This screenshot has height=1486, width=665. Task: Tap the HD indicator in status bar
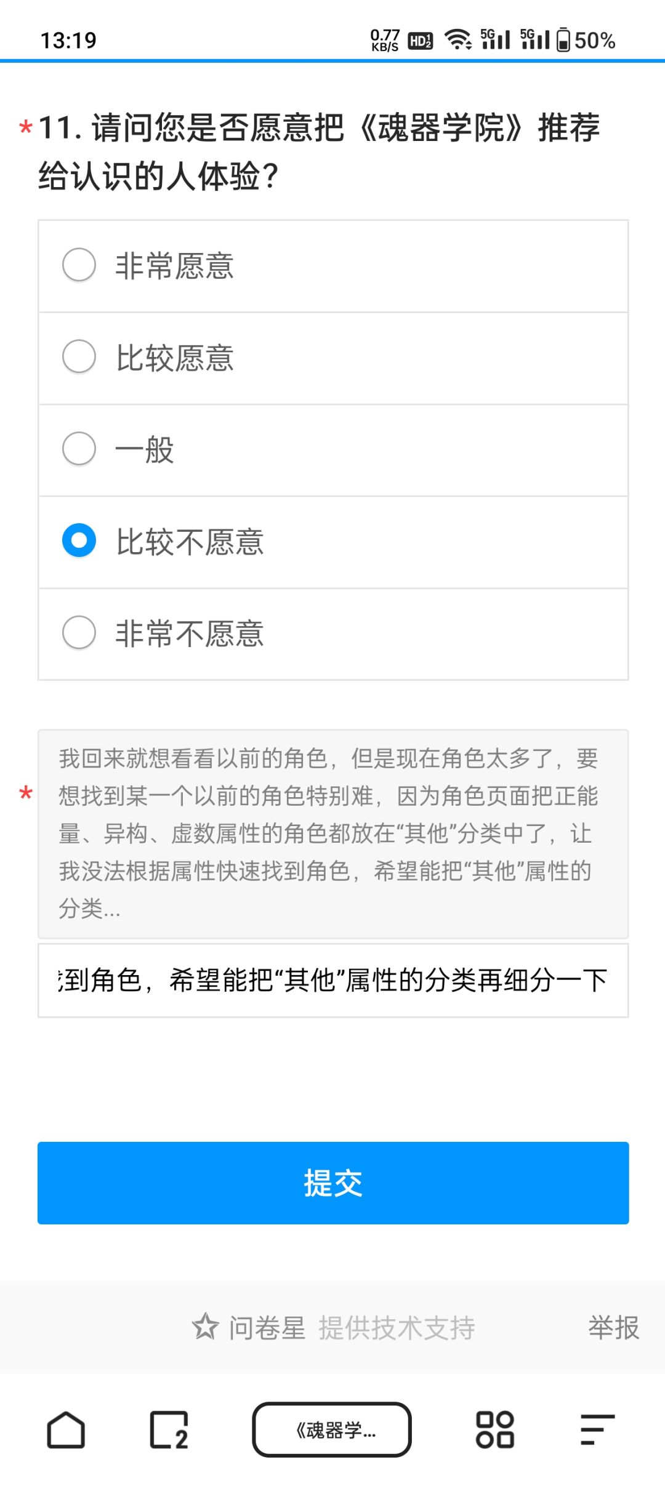pyautogui.click(x=421, y=41)
